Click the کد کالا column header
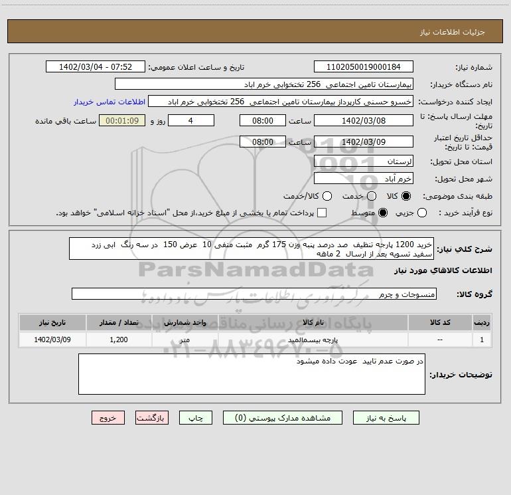The height and width of the screenshot is (495, 511). 440,322
